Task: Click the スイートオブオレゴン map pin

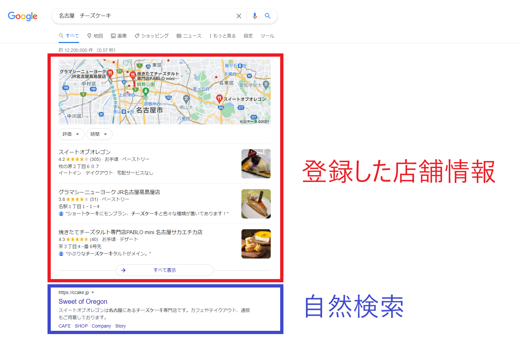Action: [x=219, y=98]
